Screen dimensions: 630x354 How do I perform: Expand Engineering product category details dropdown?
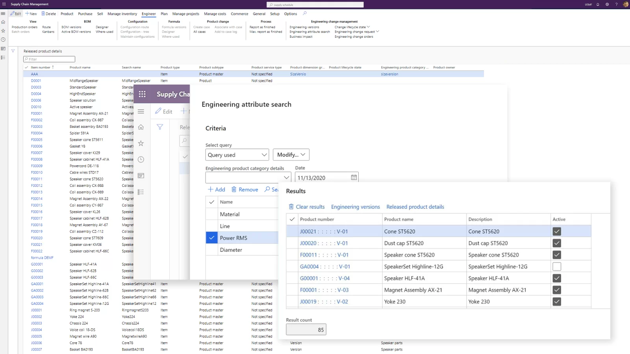click(x=286, y=178)
